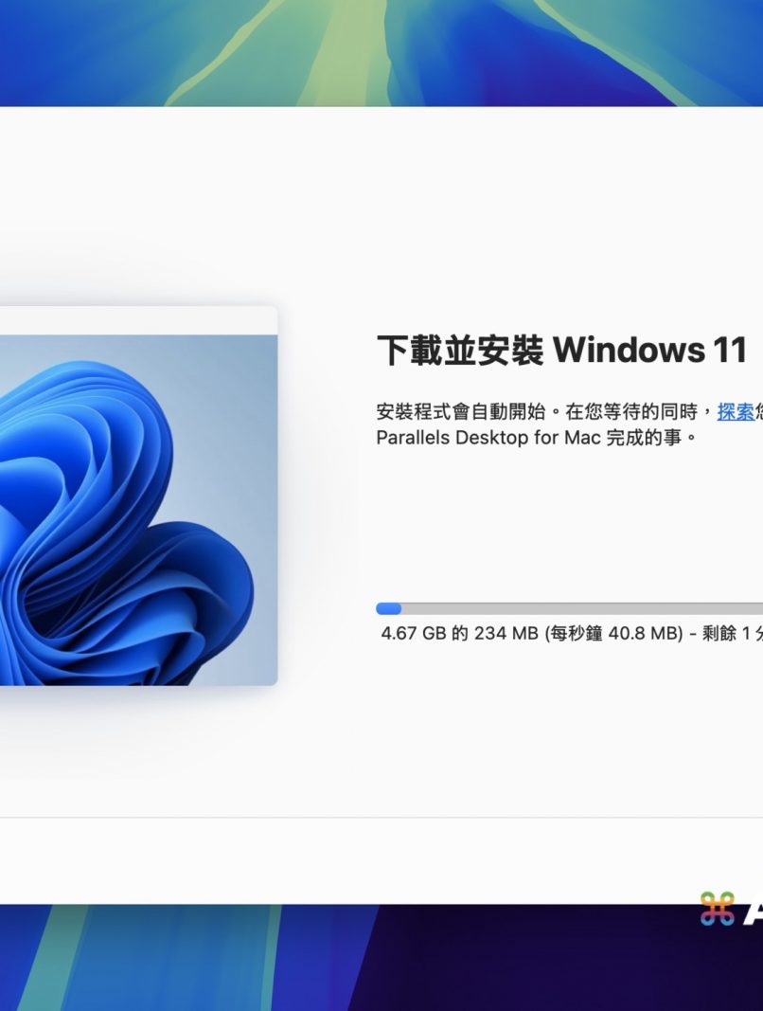The height and width of the screenshot is (1011, 763).
Task: Select the Windows 11 bloom preview image
Action: pos(138,510)
